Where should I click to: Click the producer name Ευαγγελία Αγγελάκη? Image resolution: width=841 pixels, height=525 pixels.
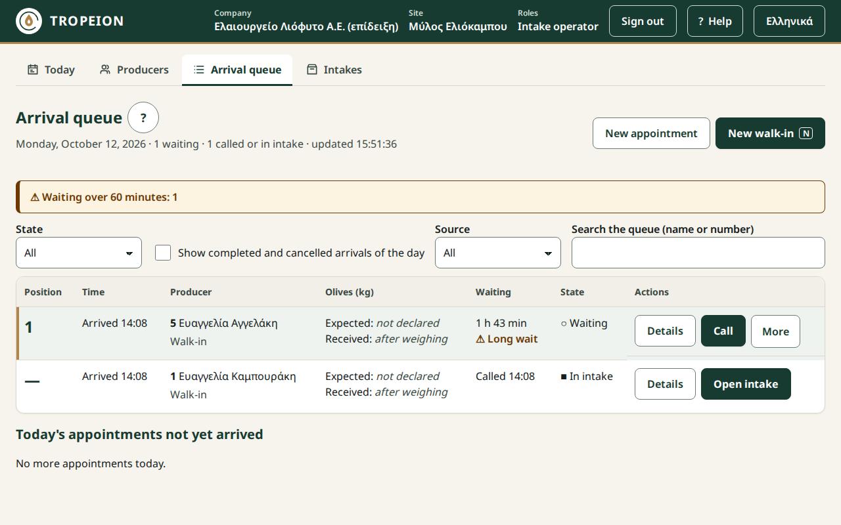tap(228, 323)
